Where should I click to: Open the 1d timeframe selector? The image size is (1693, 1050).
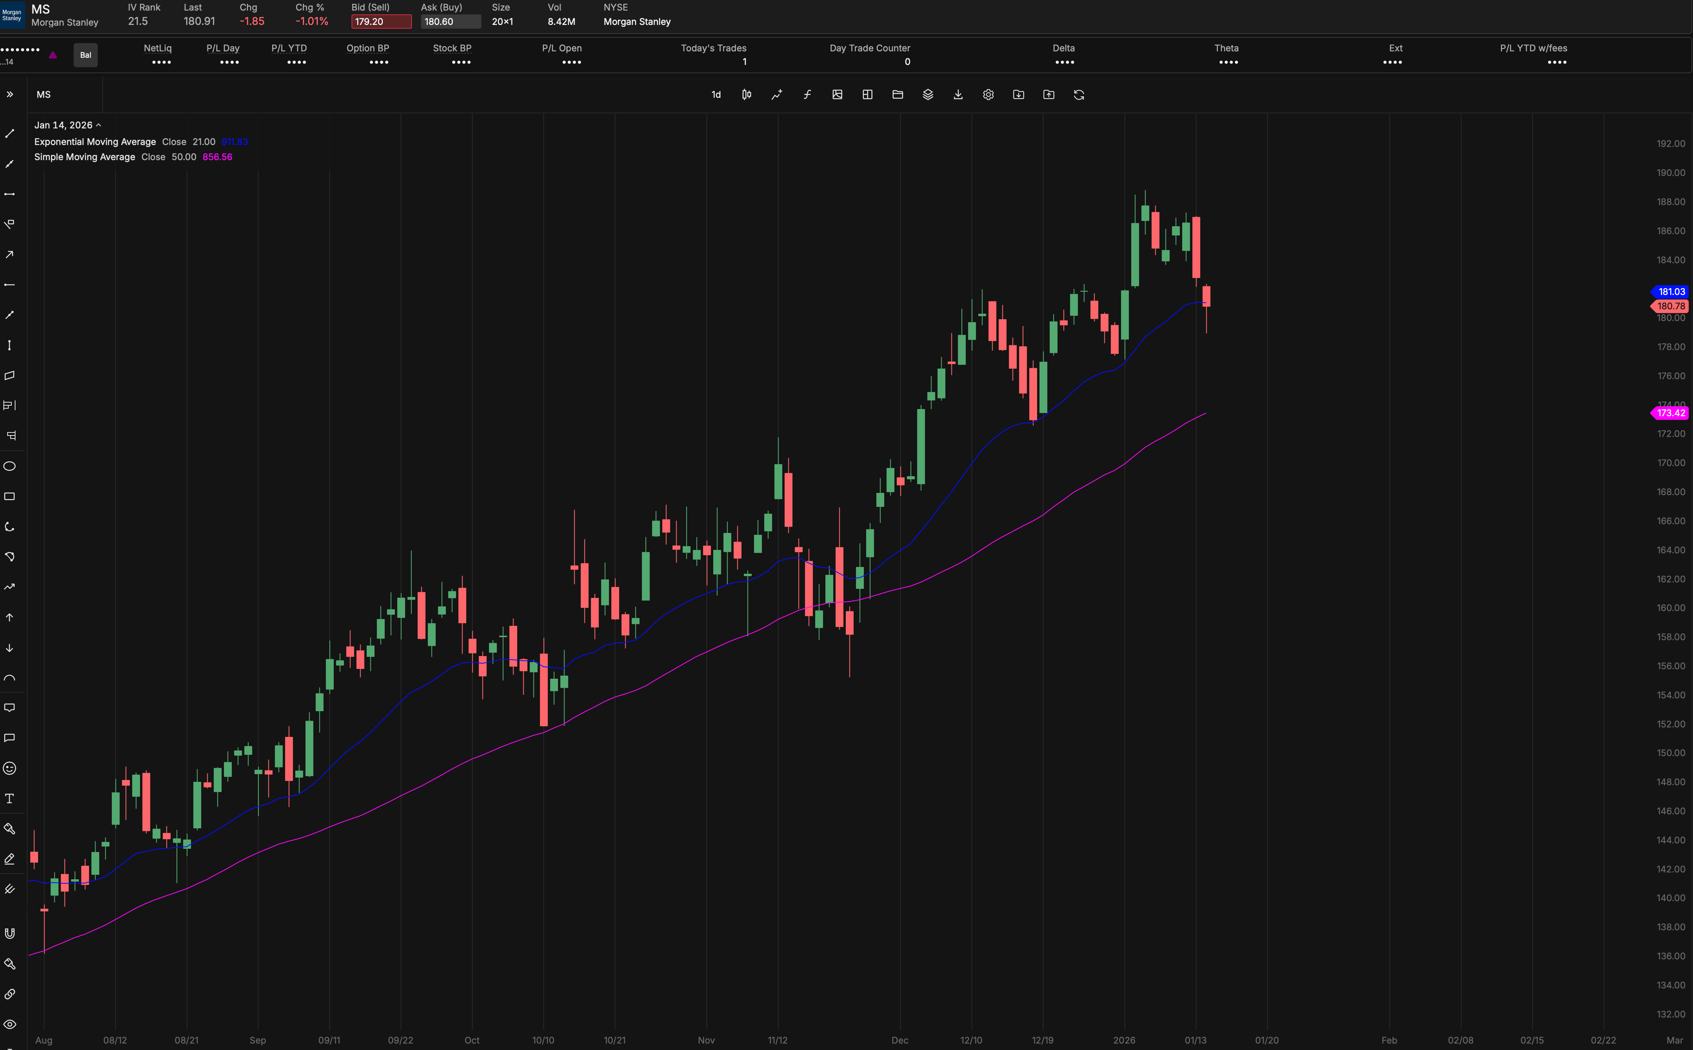click(715, 94)
